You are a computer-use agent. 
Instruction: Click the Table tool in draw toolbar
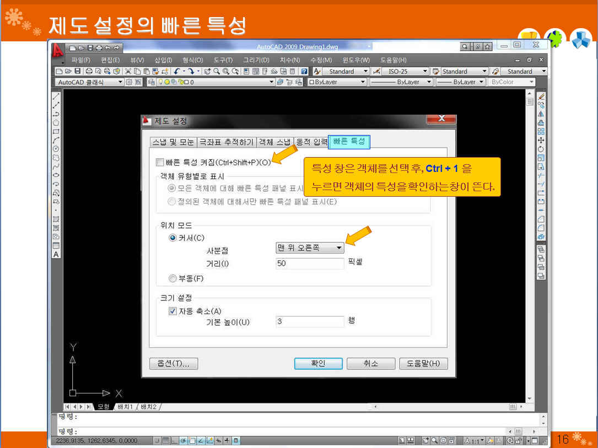tap(56, 246)
